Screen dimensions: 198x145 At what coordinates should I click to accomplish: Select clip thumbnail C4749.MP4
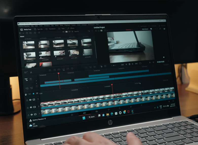click(45, 55)
